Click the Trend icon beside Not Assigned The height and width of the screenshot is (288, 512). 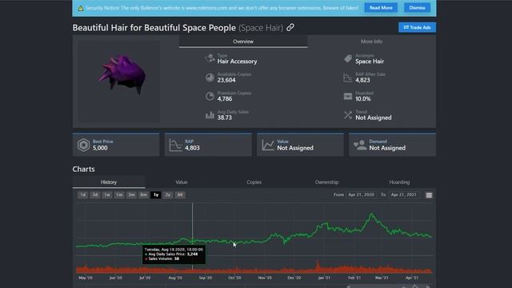(348, 115)
